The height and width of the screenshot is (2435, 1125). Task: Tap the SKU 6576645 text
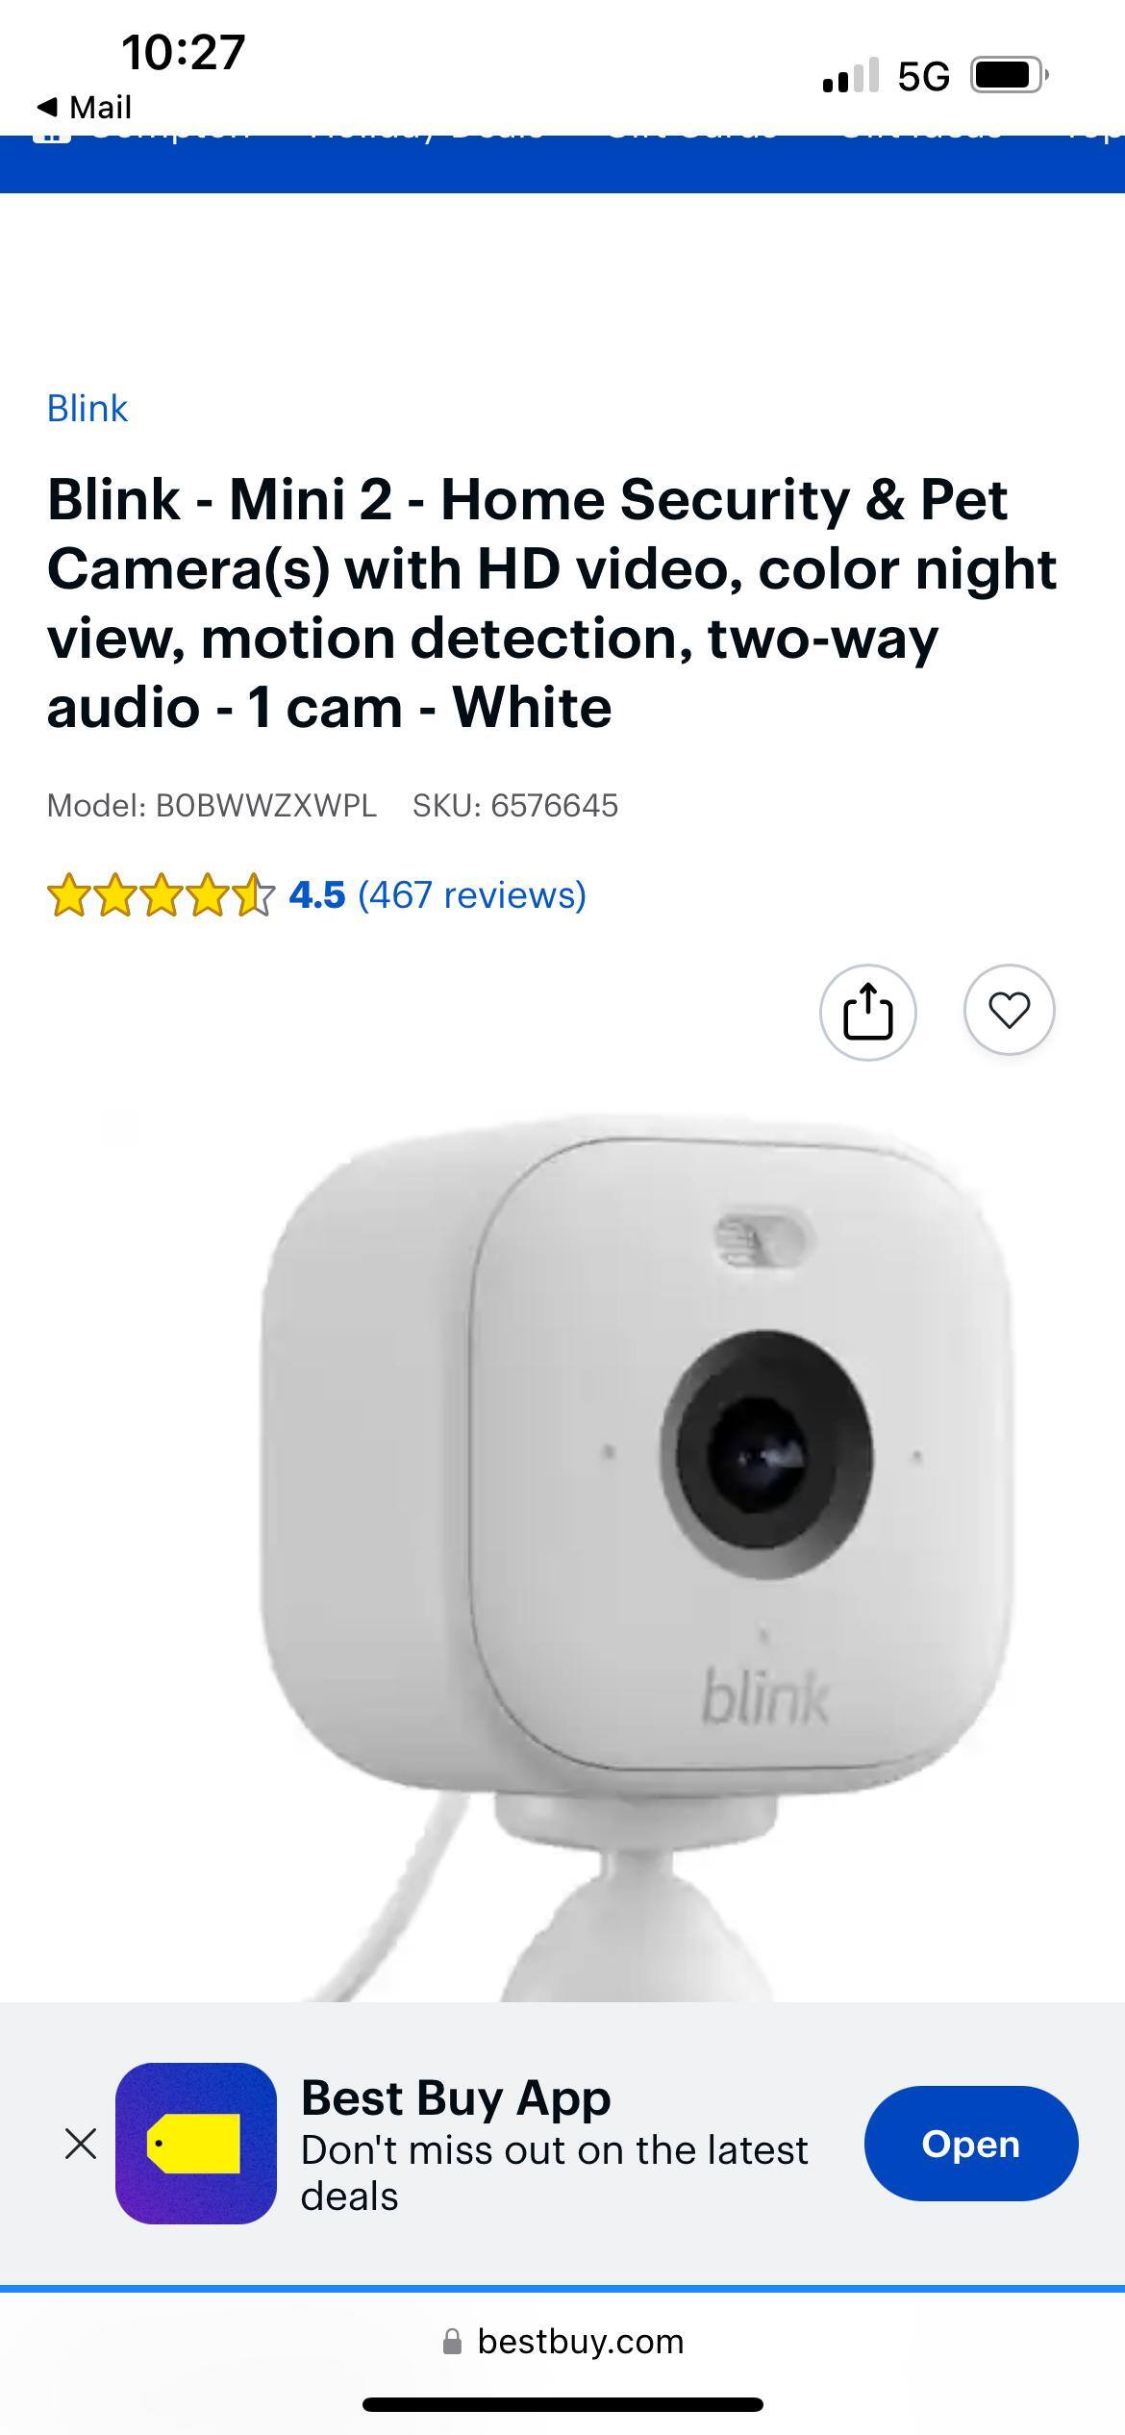pos(515,806)
